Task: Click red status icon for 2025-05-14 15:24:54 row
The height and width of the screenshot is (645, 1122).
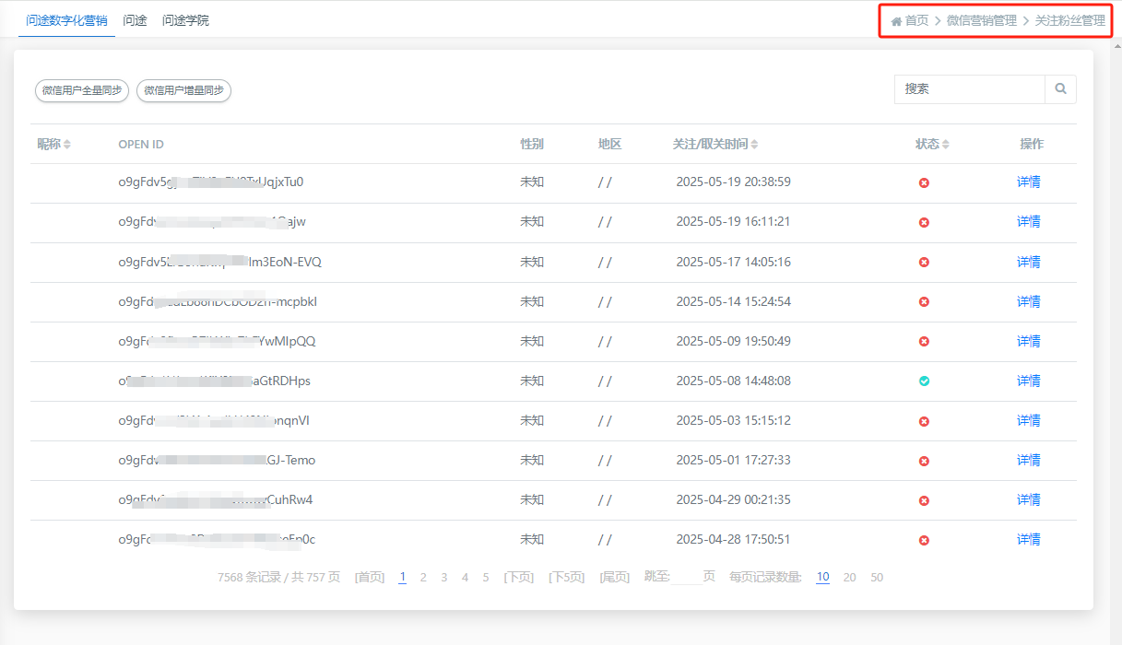Action: click(924, 301)
